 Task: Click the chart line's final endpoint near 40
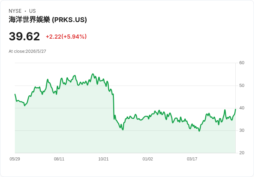[x=235, y=109]
